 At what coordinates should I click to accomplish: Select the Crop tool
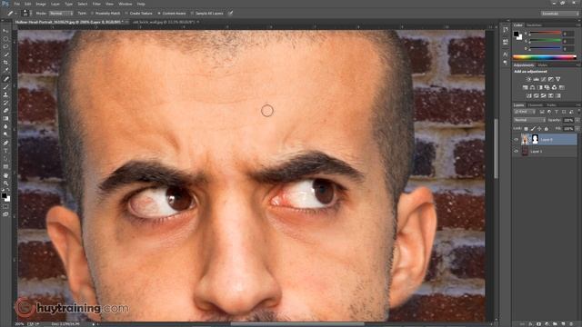coord(6,63)
